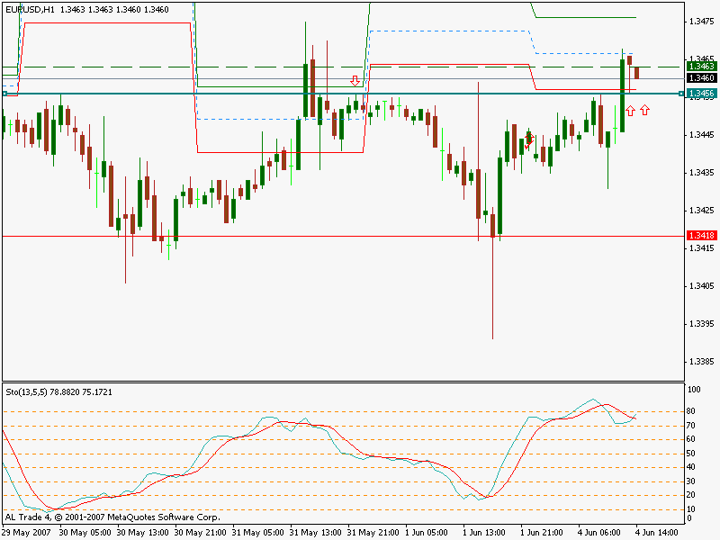Select the 4 Jun 14:00 time label
This screenshot has width=720, height=540.
tap(661, 533)
